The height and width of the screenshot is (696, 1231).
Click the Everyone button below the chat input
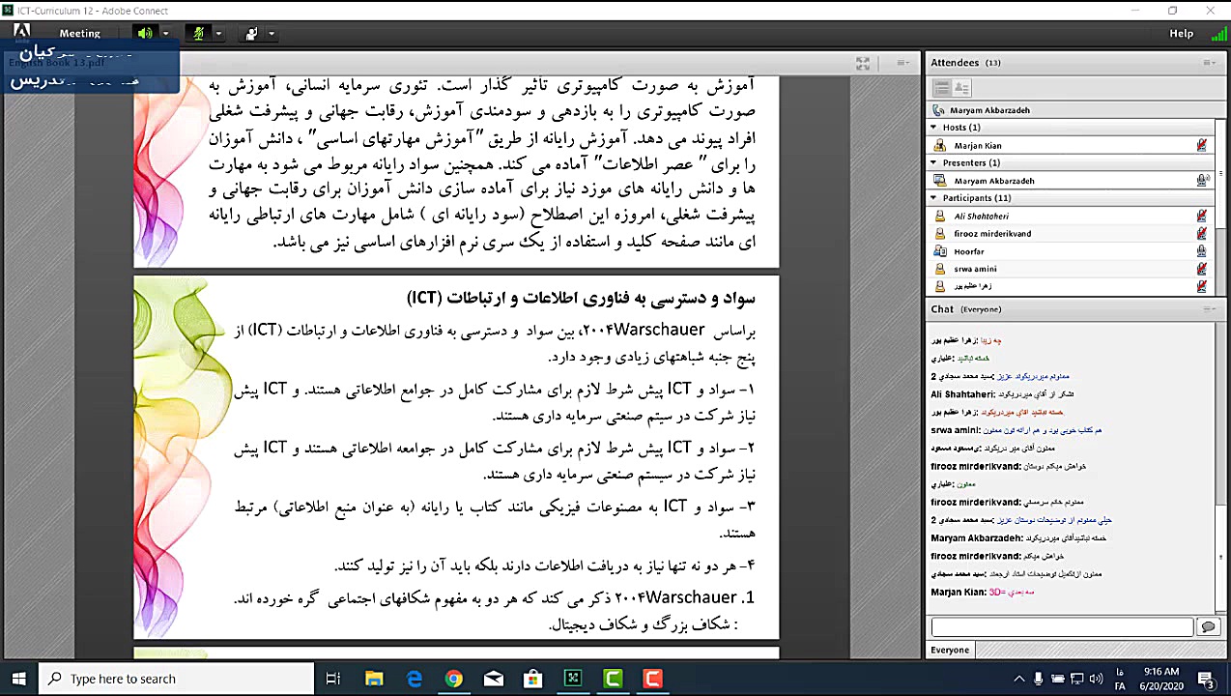(x=950, y=650)
